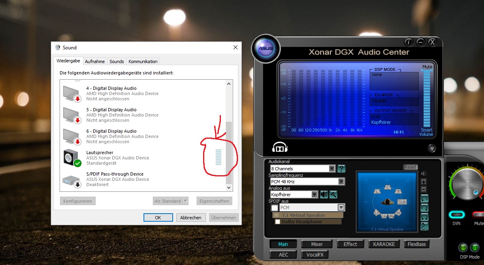Click the third rotate arrow beside the speaker map

(424, 217)
